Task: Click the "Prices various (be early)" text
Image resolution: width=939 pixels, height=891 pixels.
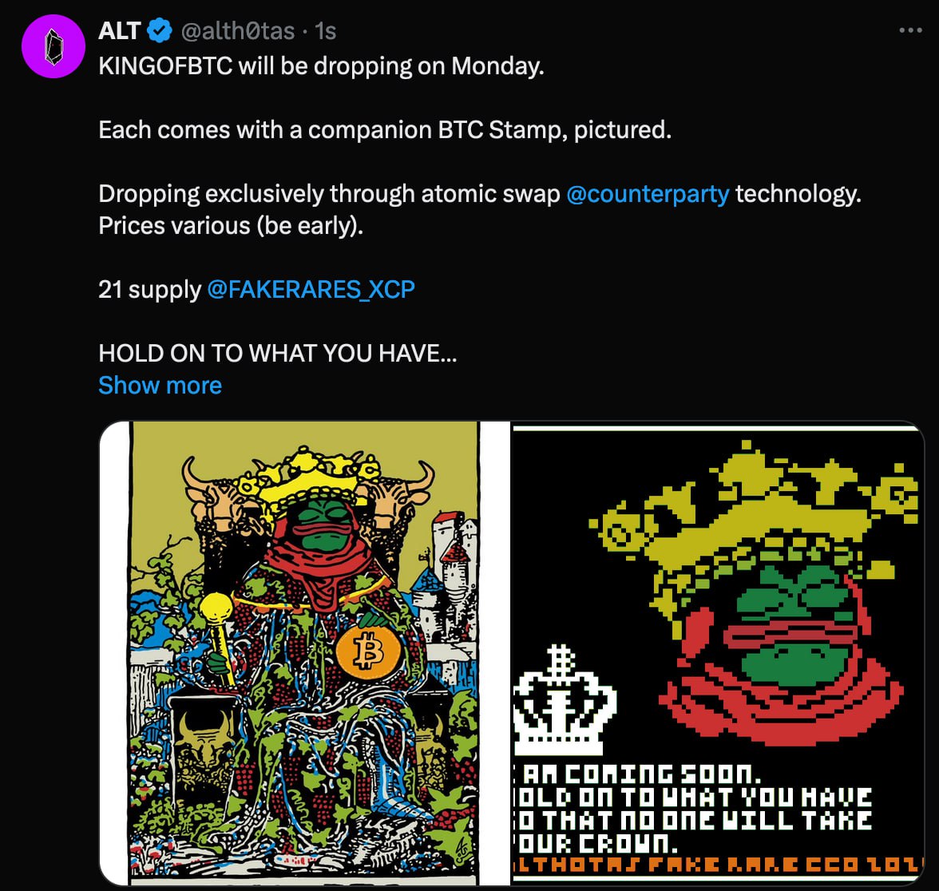Action: (230, 226)
